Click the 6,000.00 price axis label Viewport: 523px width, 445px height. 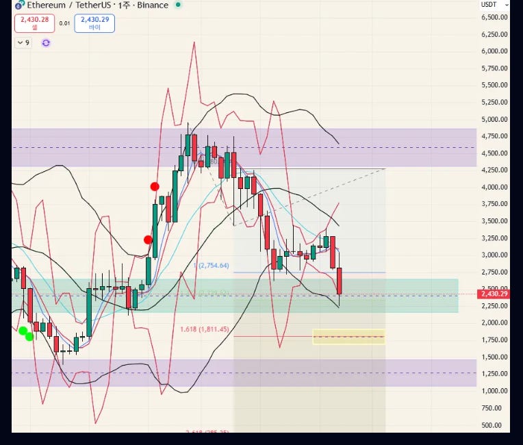coord(495,51)
